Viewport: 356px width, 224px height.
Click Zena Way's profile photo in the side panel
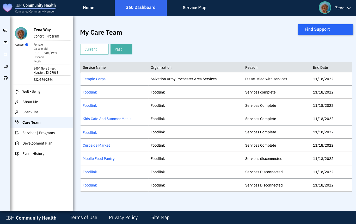point(21,33)
